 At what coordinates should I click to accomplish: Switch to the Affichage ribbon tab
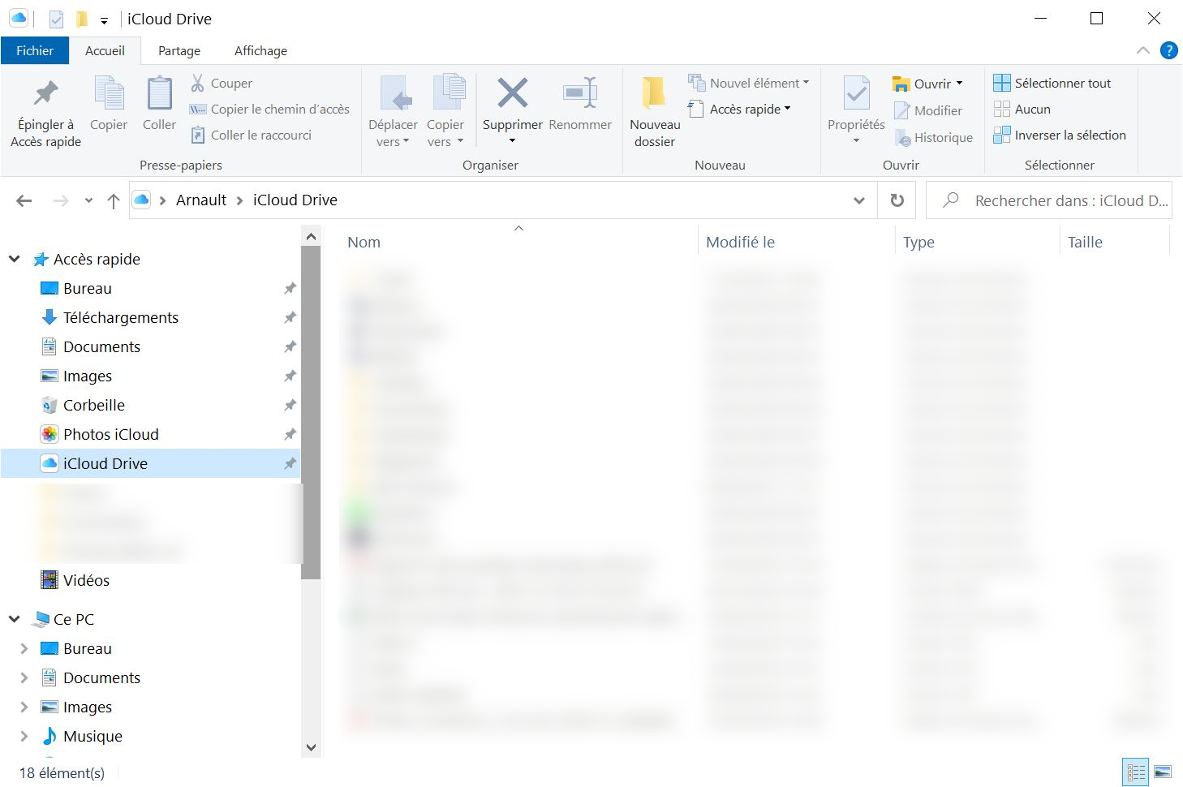pyautogui.click(x=260, y=49)
